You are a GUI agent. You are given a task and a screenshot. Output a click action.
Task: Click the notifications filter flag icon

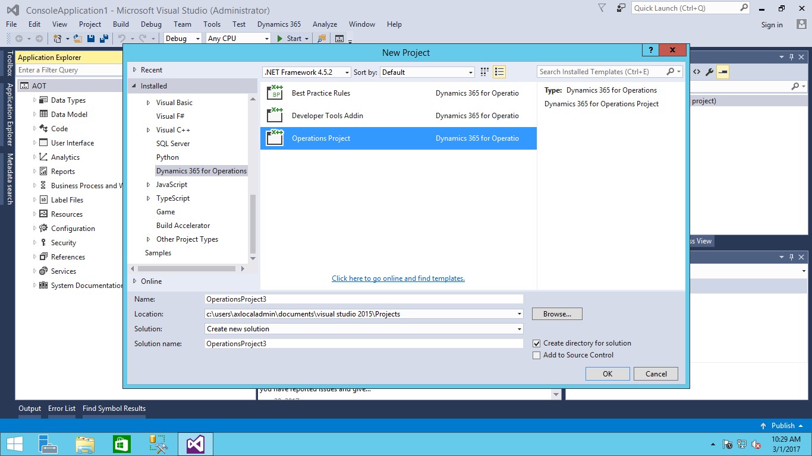tap(602, 8)
